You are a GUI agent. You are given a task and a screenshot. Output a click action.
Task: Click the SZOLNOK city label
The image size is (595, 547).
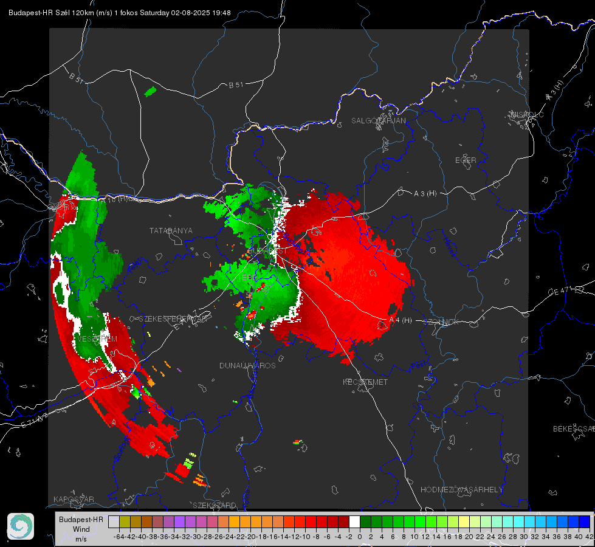pos(441,322)
